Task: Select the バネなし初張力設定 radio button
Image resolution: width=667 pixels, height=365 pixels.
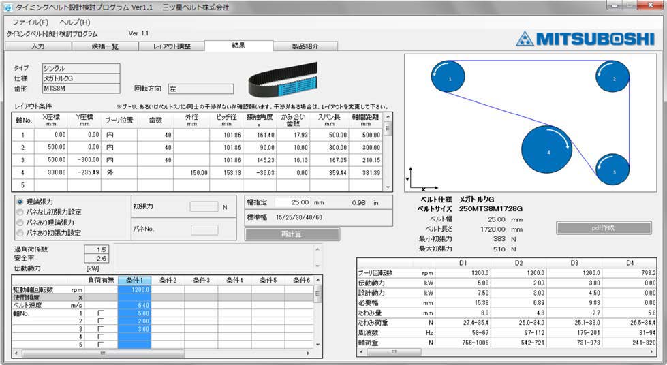Action: tap(20, 212)
